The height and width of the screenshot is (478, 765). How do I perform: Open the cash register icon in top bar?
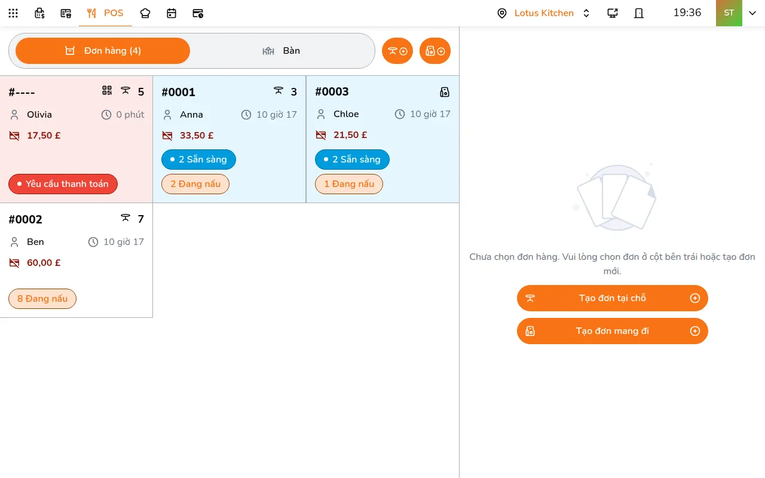(x=39, y=13)
